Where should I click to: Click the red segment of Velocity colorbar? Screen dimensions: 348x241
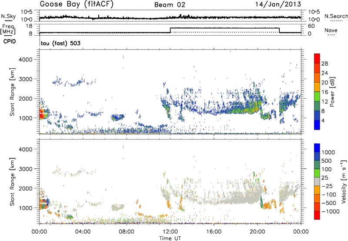[x=317, y=215]
